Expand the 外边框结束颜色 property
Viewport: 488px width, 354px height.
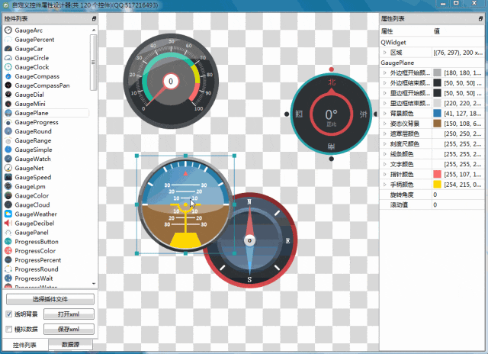click(385, 83)
